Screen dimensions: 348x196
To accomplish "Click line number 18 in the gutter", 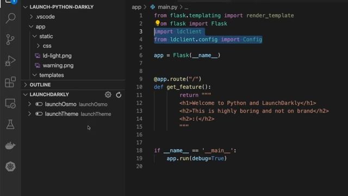I will 139,150.
